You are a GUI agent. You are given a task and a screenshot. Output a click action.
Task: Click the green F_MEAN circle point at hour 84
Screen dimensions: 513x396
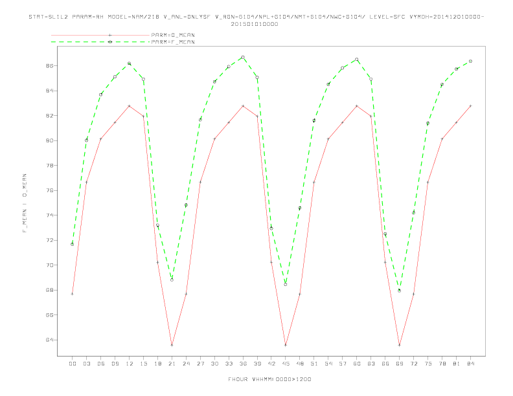pyautogui.click(x=470, y=61)
